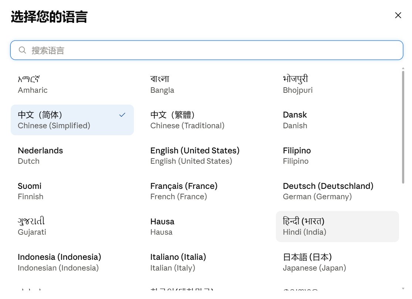Pick Nederlands (Dutch) language
Screen dimensions: 412x299
[x=72, y=156]
